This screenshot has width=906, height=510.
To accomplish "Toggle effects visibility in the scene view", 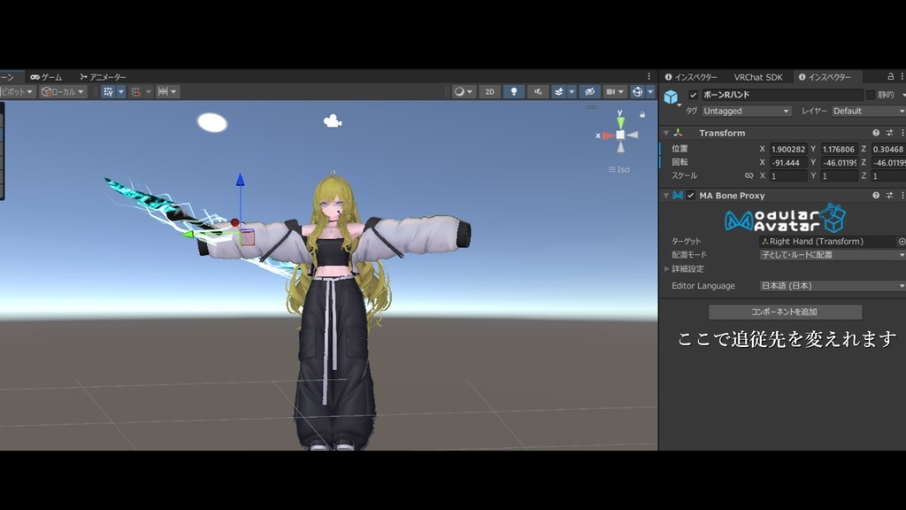I will pyautogui.click(x=560, y=91).
